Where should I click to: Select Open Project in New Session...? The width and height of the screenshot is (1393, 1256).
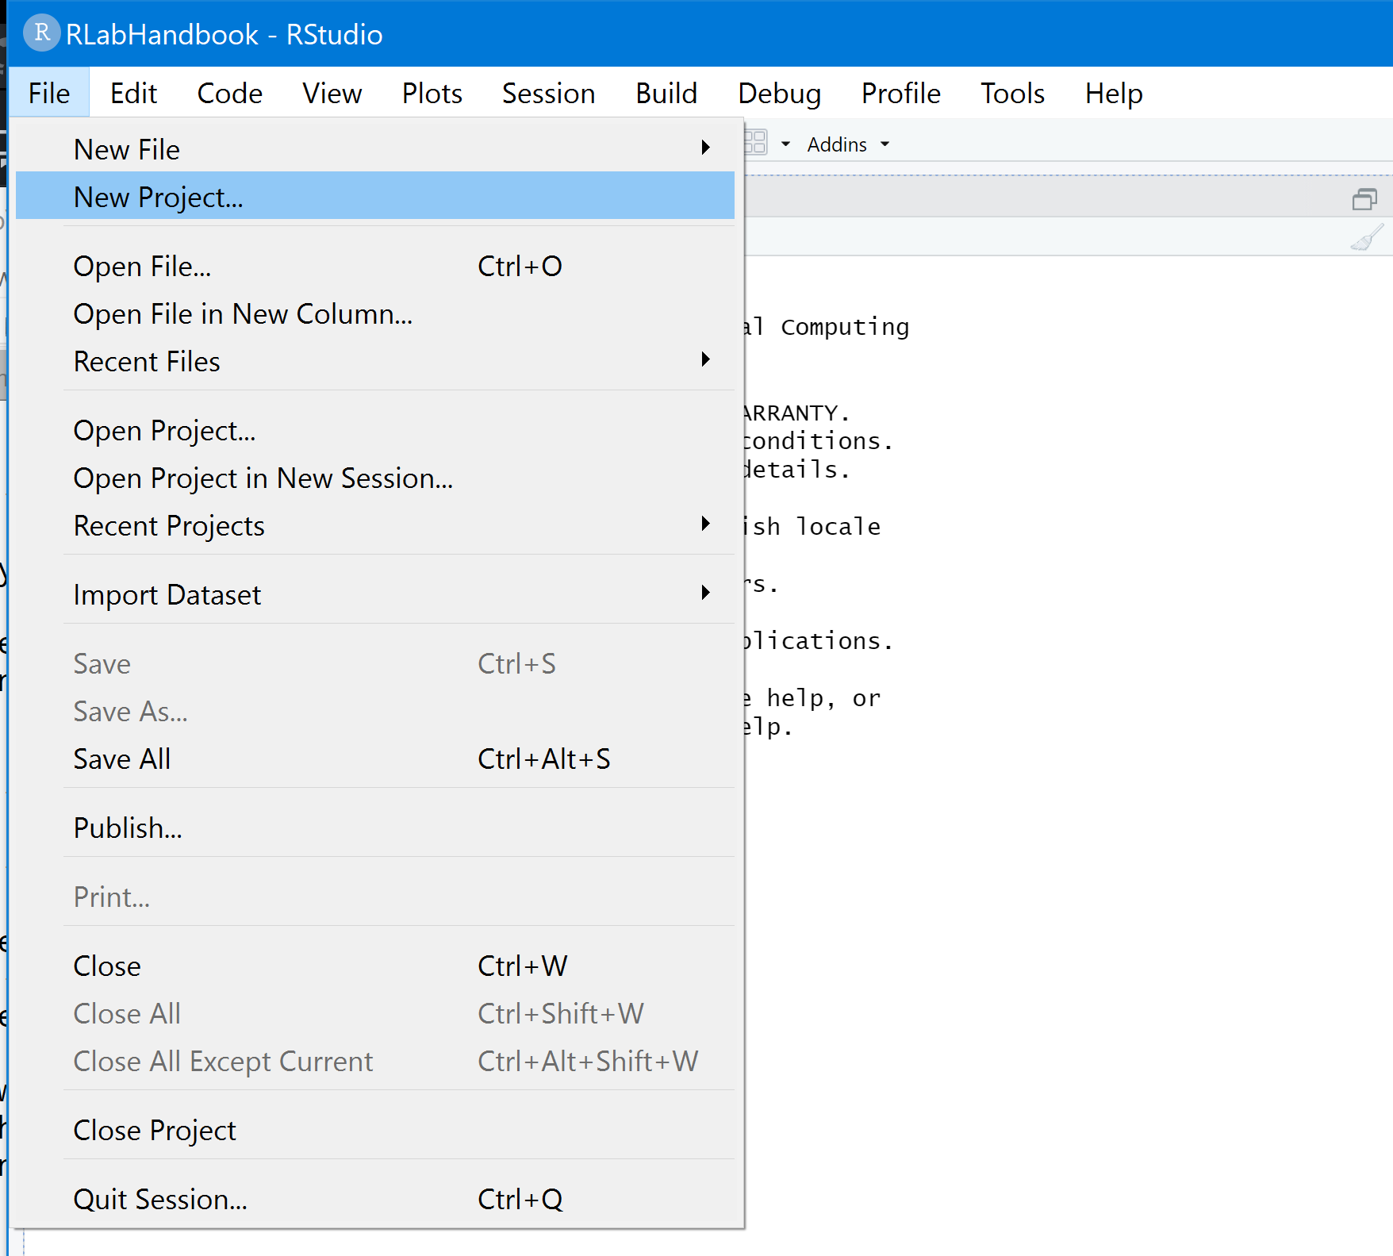click(263, 478)
